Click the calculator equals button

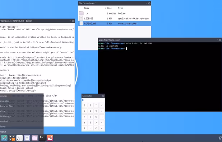tap(102, 128)
